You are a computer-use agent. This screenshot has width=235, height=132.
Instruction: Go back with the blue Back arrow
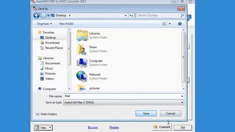pos(36,15)
